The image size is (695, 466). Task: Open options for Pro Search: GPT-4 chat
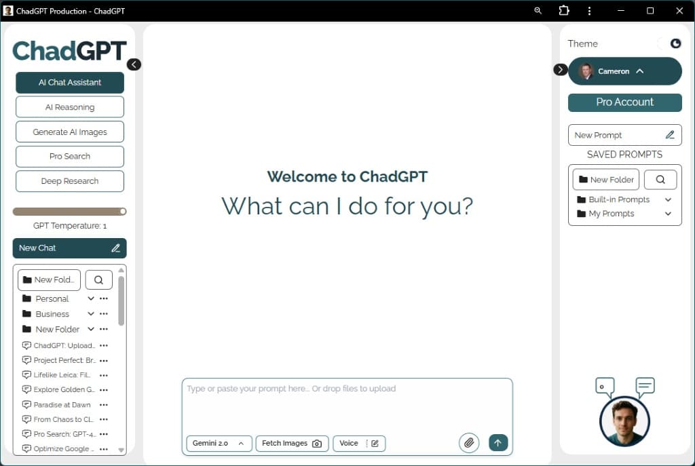pos(104,434)
